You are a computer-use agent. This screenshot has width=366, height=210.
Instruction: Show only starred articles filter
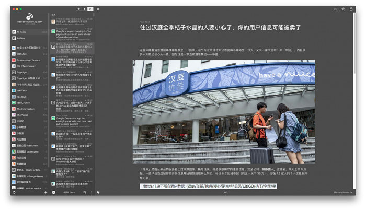pyautogui.click(x=78, y=9)
